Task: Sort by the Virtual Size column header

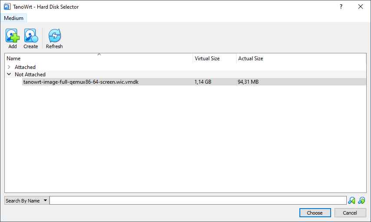Action: (214, 59)
